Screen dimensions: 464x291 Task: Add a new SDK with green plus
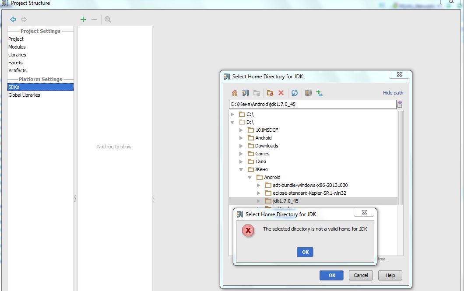coord(83,20)
